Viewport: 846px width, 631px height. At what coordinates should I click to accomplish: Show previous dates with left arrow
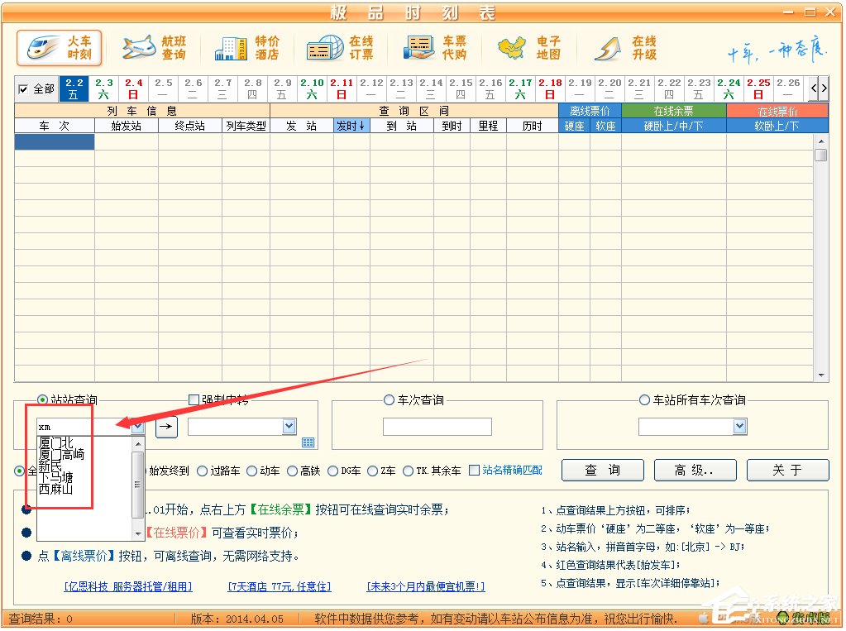pyautogui.click(x=814, y=88)
